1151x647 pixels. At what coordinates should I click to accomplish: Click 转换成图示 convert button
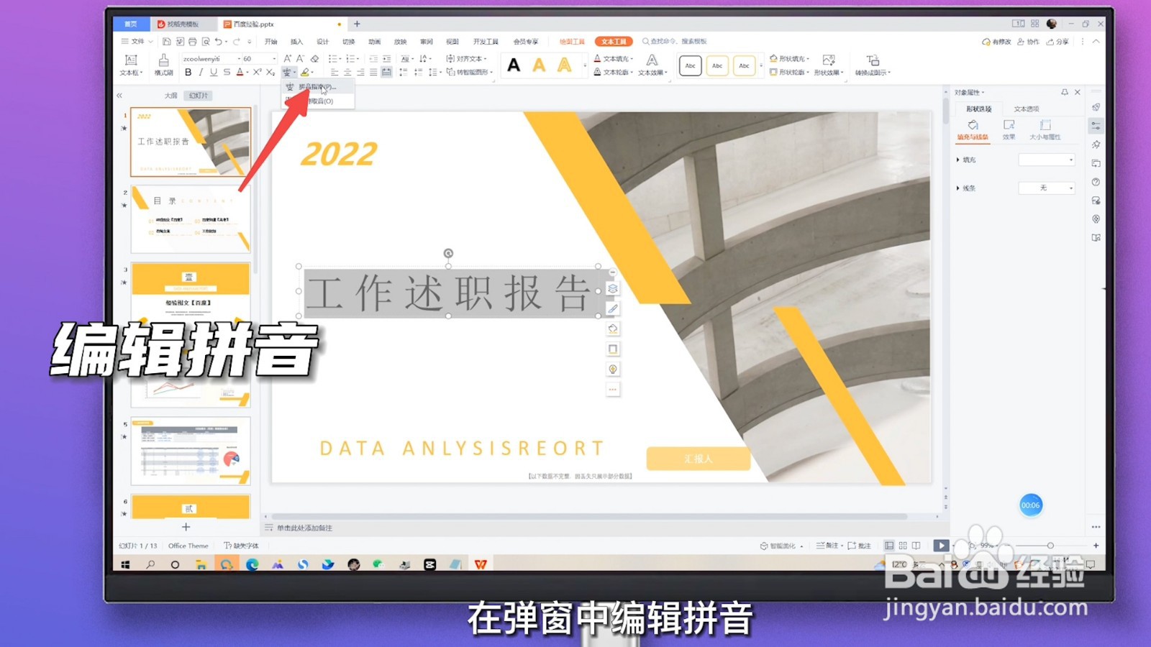coord(873,65)
